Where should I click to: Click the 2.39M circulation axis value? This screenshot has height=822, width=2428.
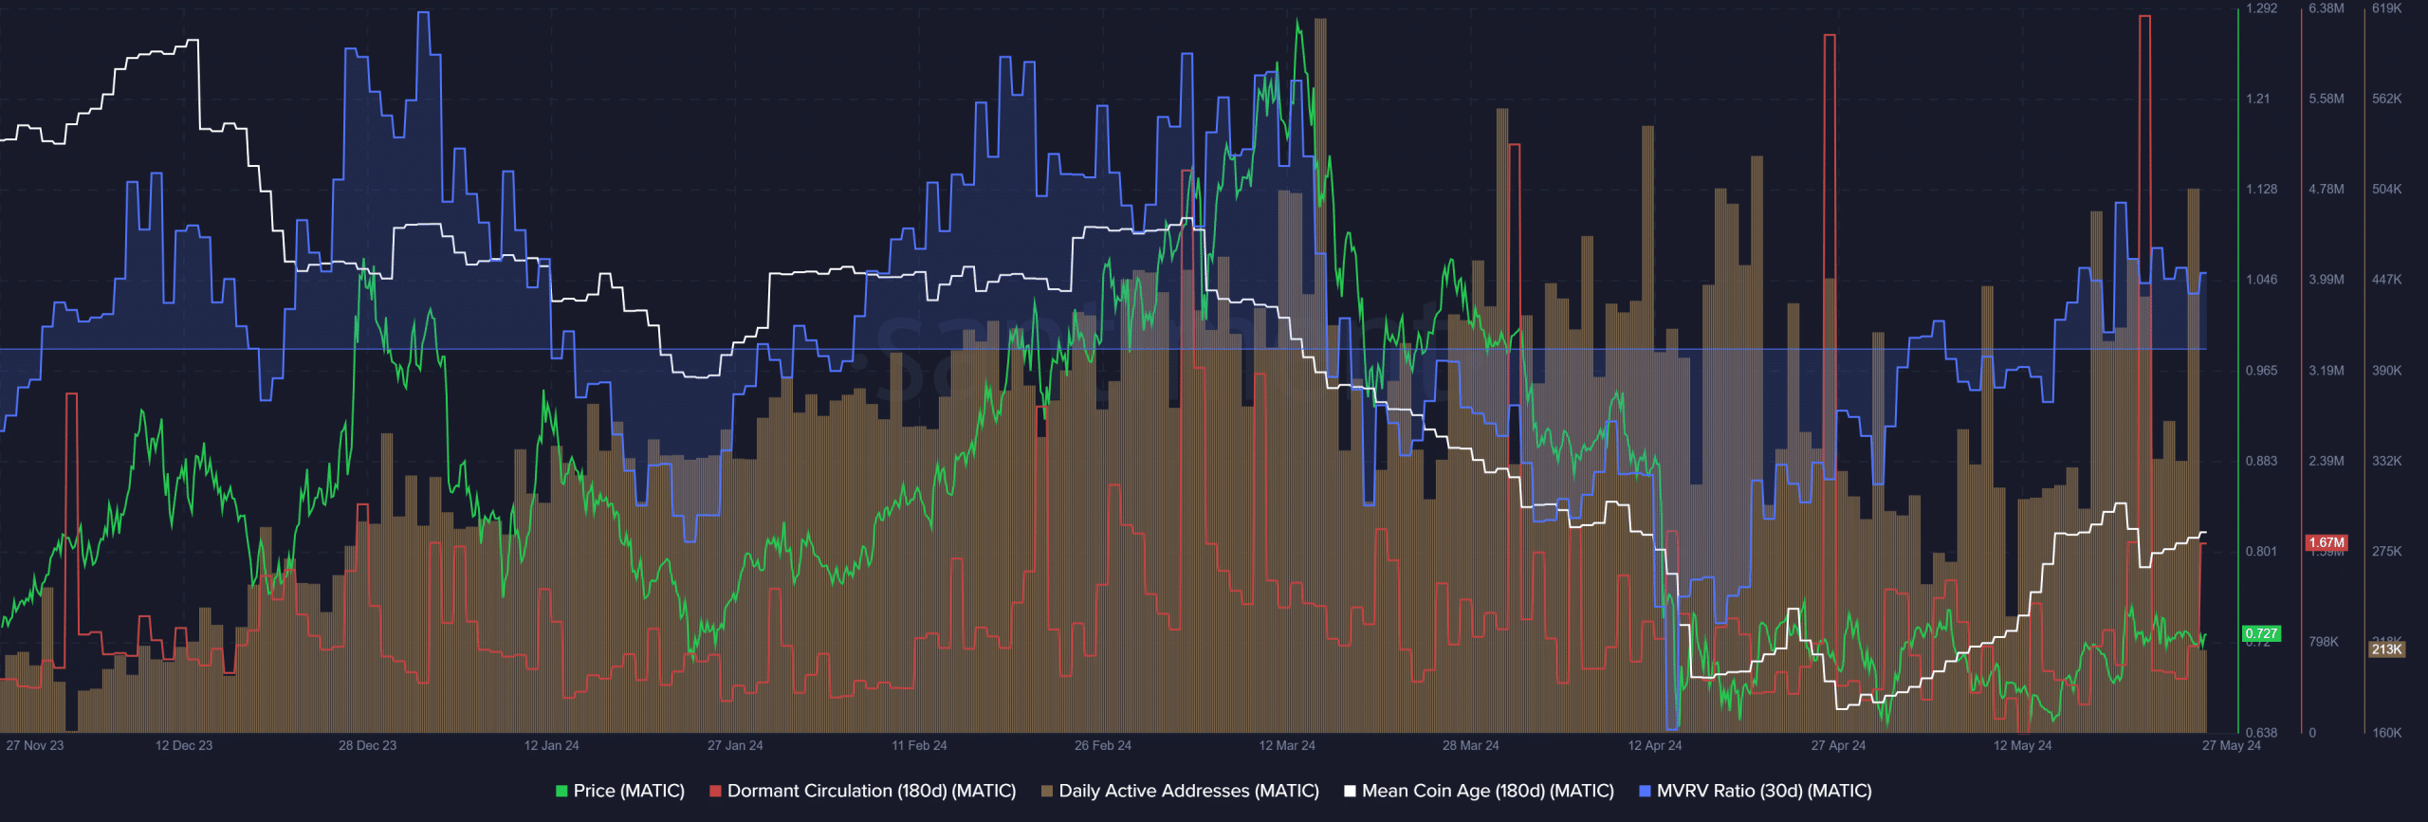click(2327, 461)
